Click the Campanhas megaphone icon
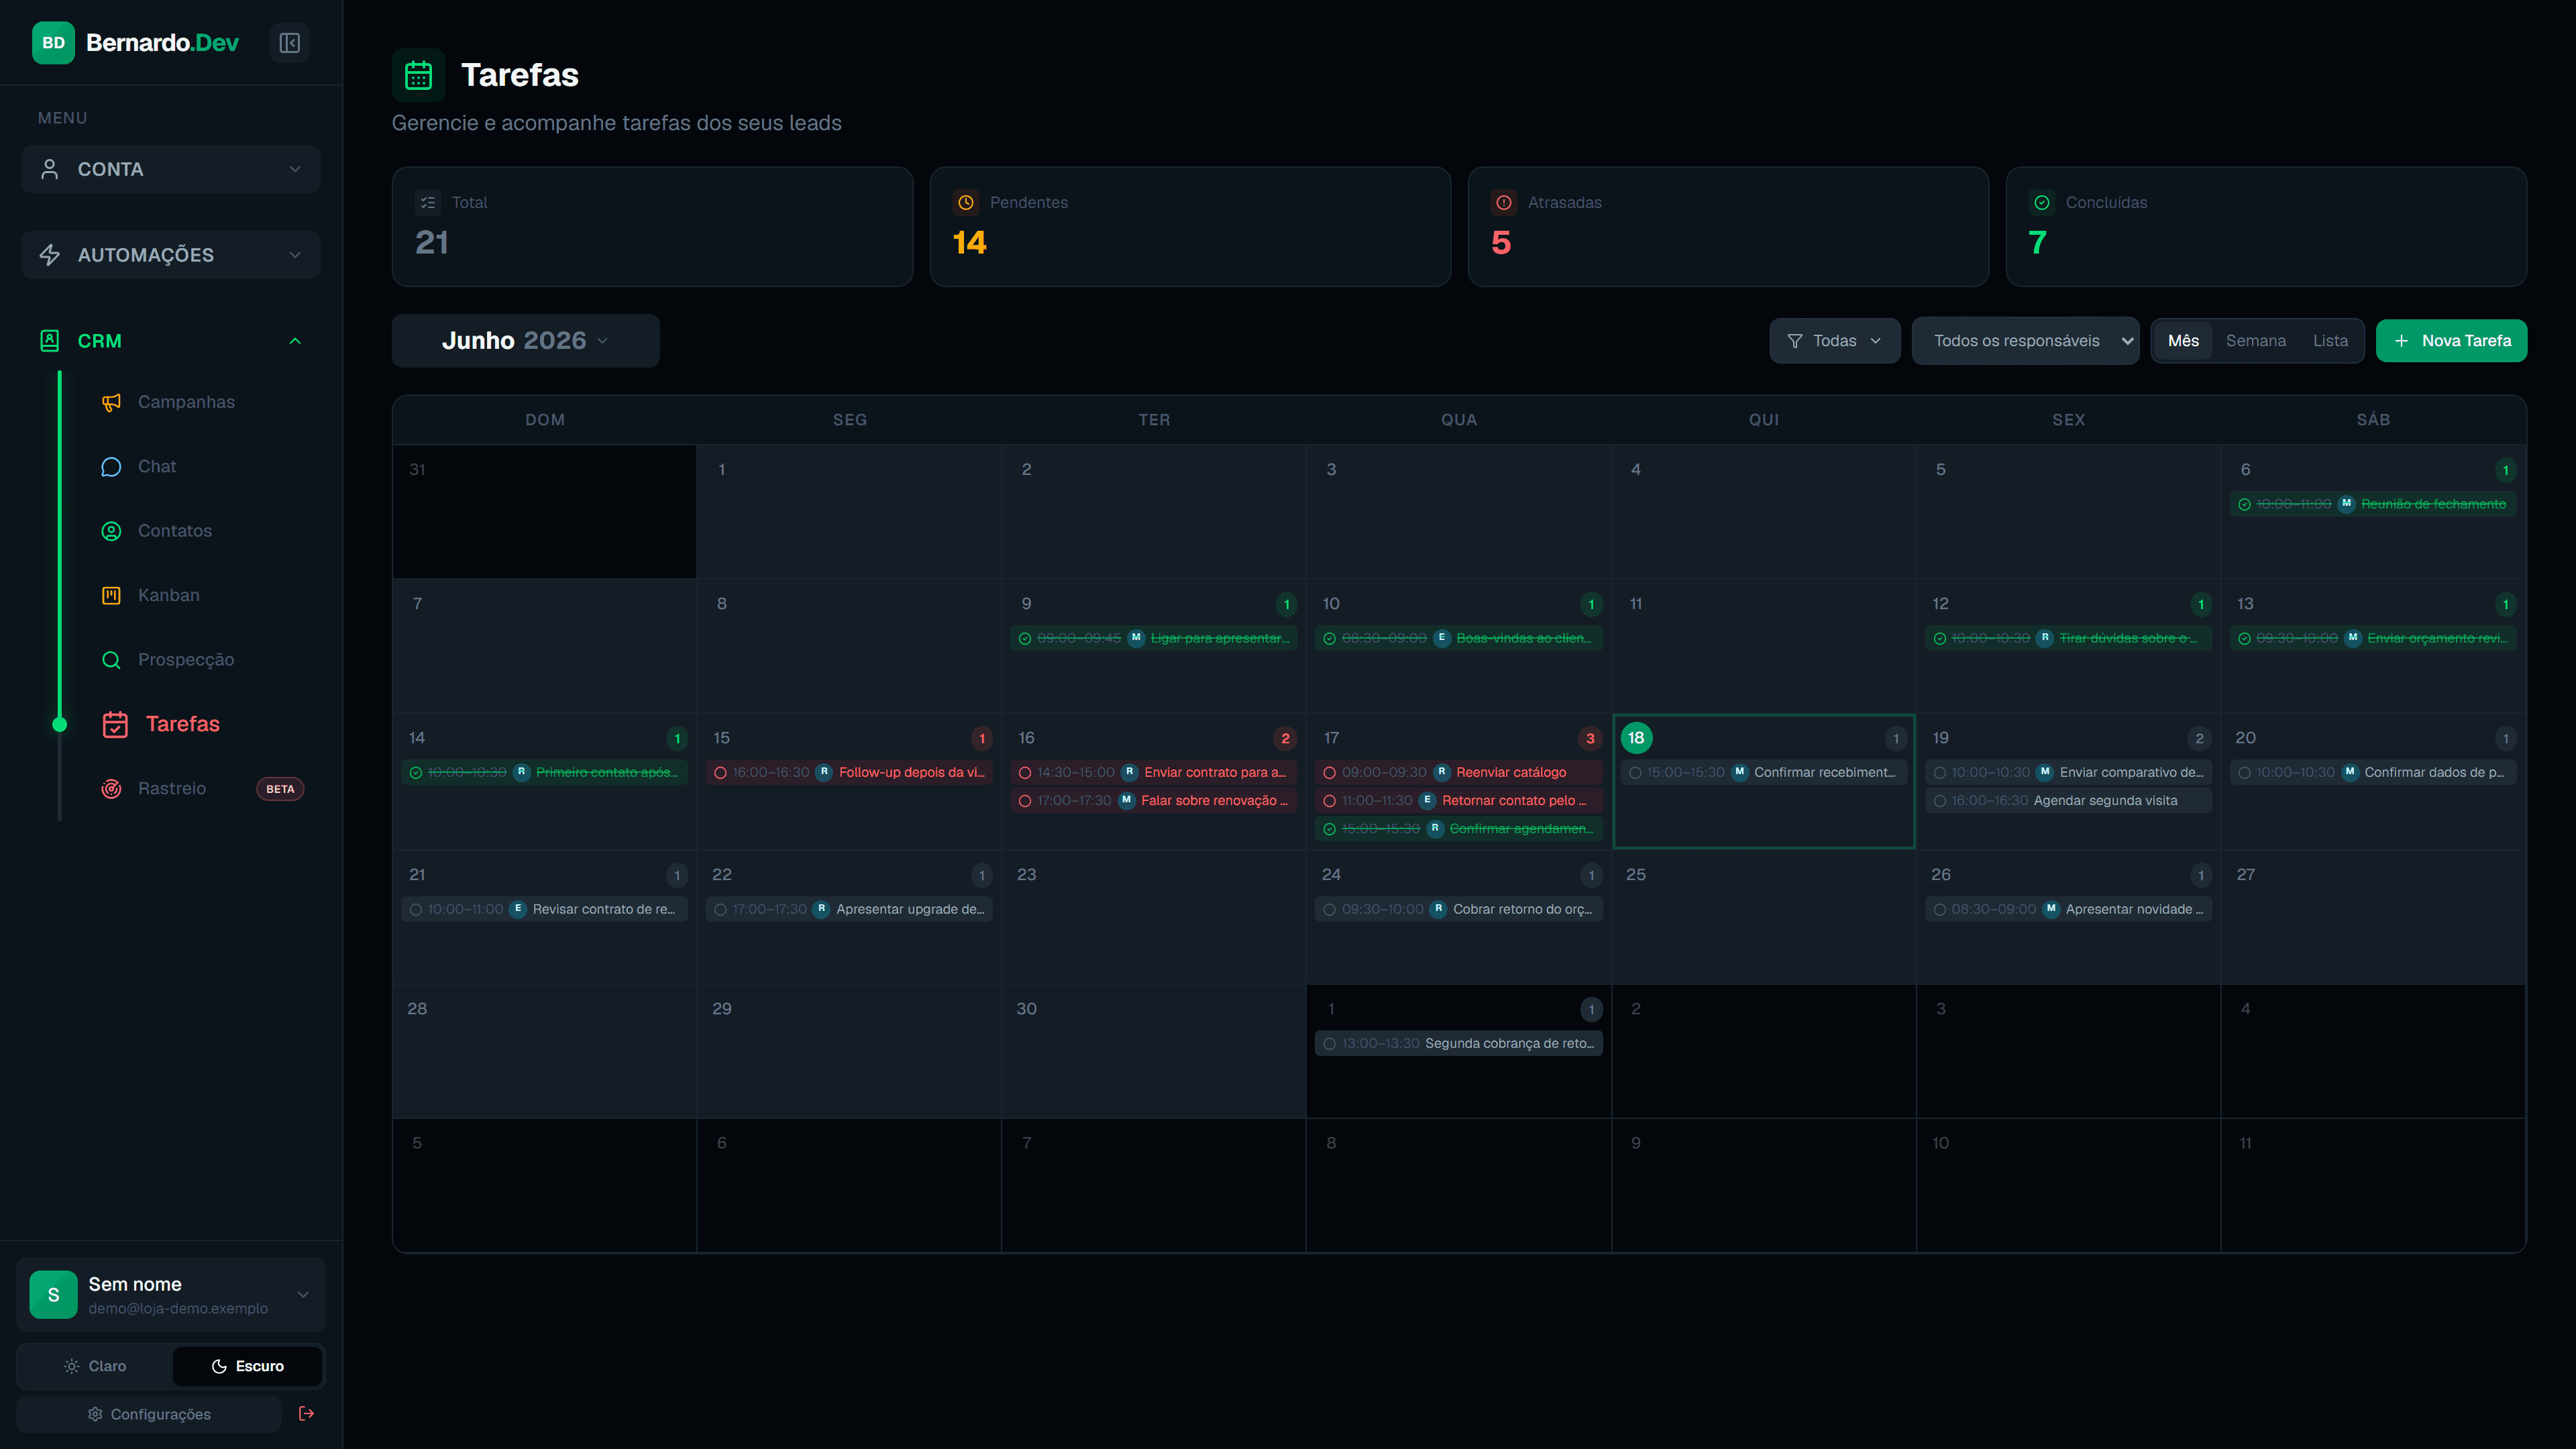The image size is (2576, 1449). click(111, 402)
